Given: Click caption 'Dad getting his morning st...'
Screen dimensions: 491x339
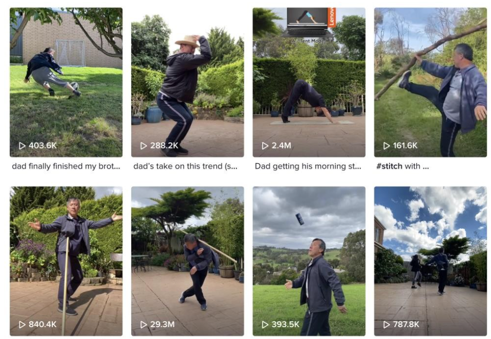Looking at the screenshot, I should 308,166.
